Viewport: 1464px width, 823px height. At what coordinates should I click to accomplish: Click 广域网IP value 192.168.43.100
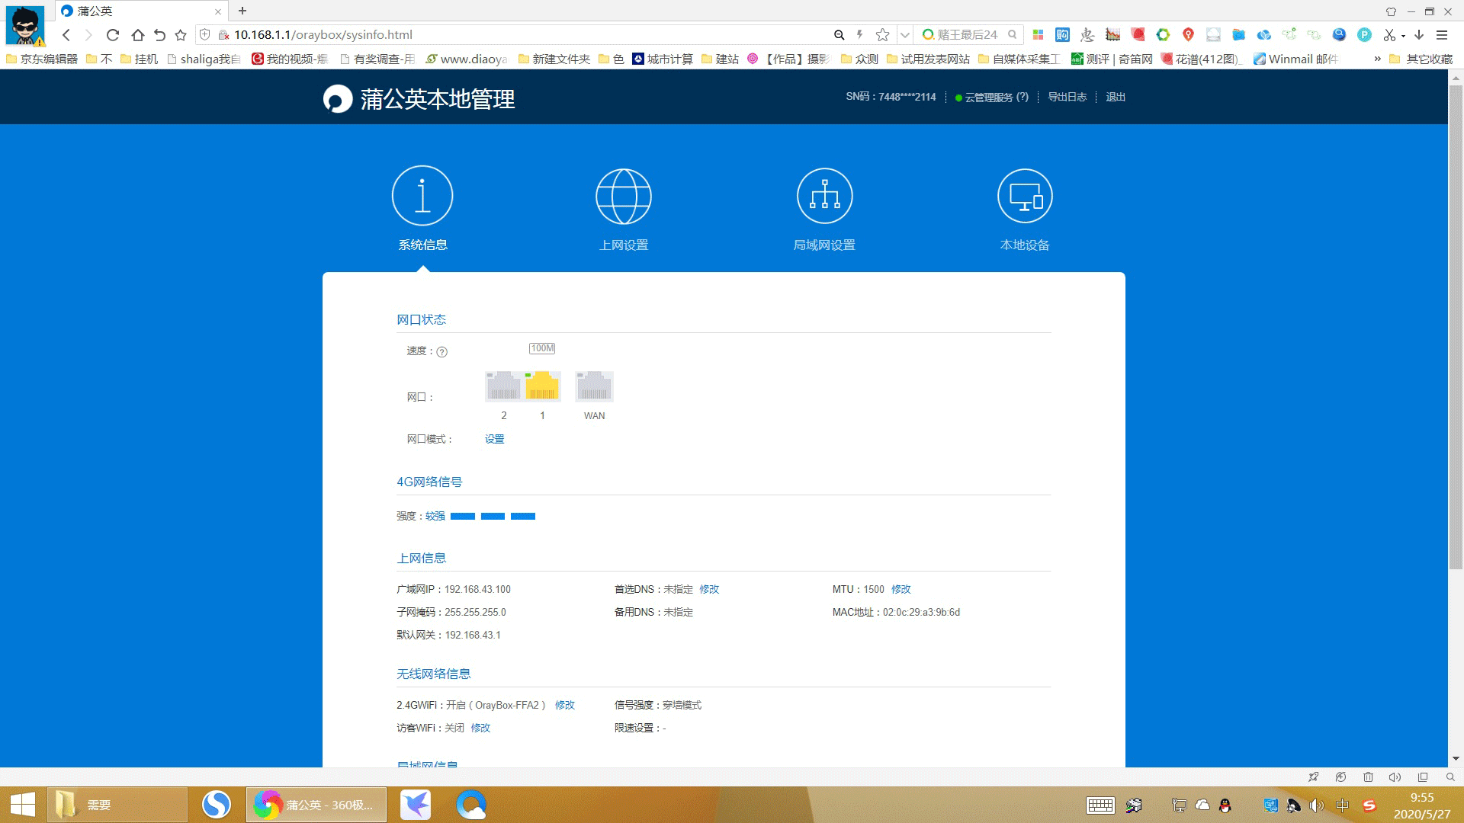pos(477,589)
